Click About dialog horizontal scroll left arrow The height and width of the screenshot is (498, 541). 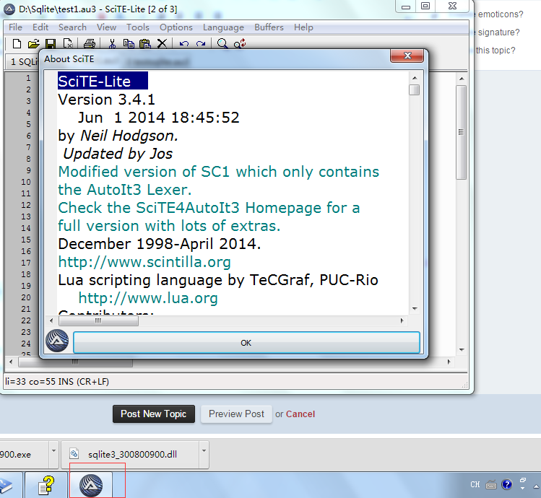51,320
